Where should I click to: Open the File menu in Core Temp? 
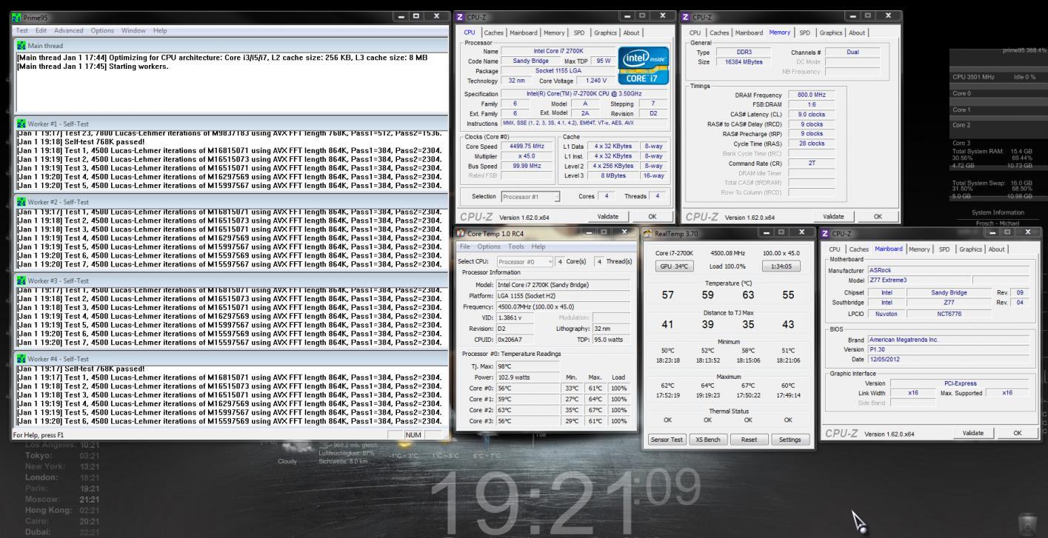(465, 246)
